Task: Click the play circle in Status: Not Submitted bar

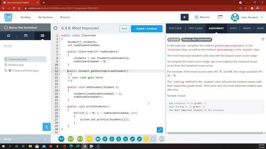Action: 6,28
